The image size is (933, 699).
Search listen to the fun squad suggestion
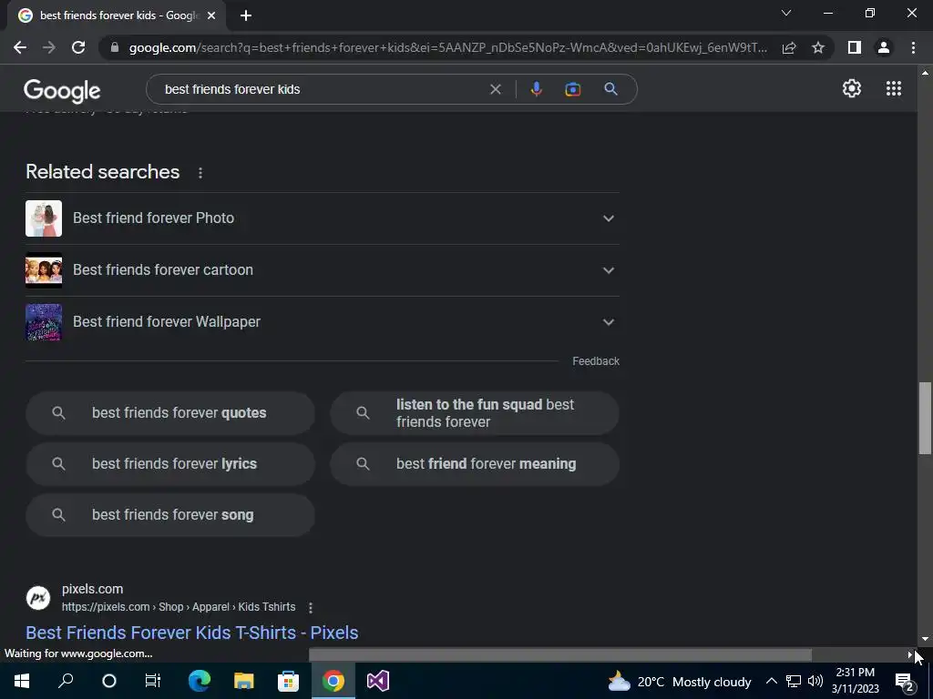point(475,413)
